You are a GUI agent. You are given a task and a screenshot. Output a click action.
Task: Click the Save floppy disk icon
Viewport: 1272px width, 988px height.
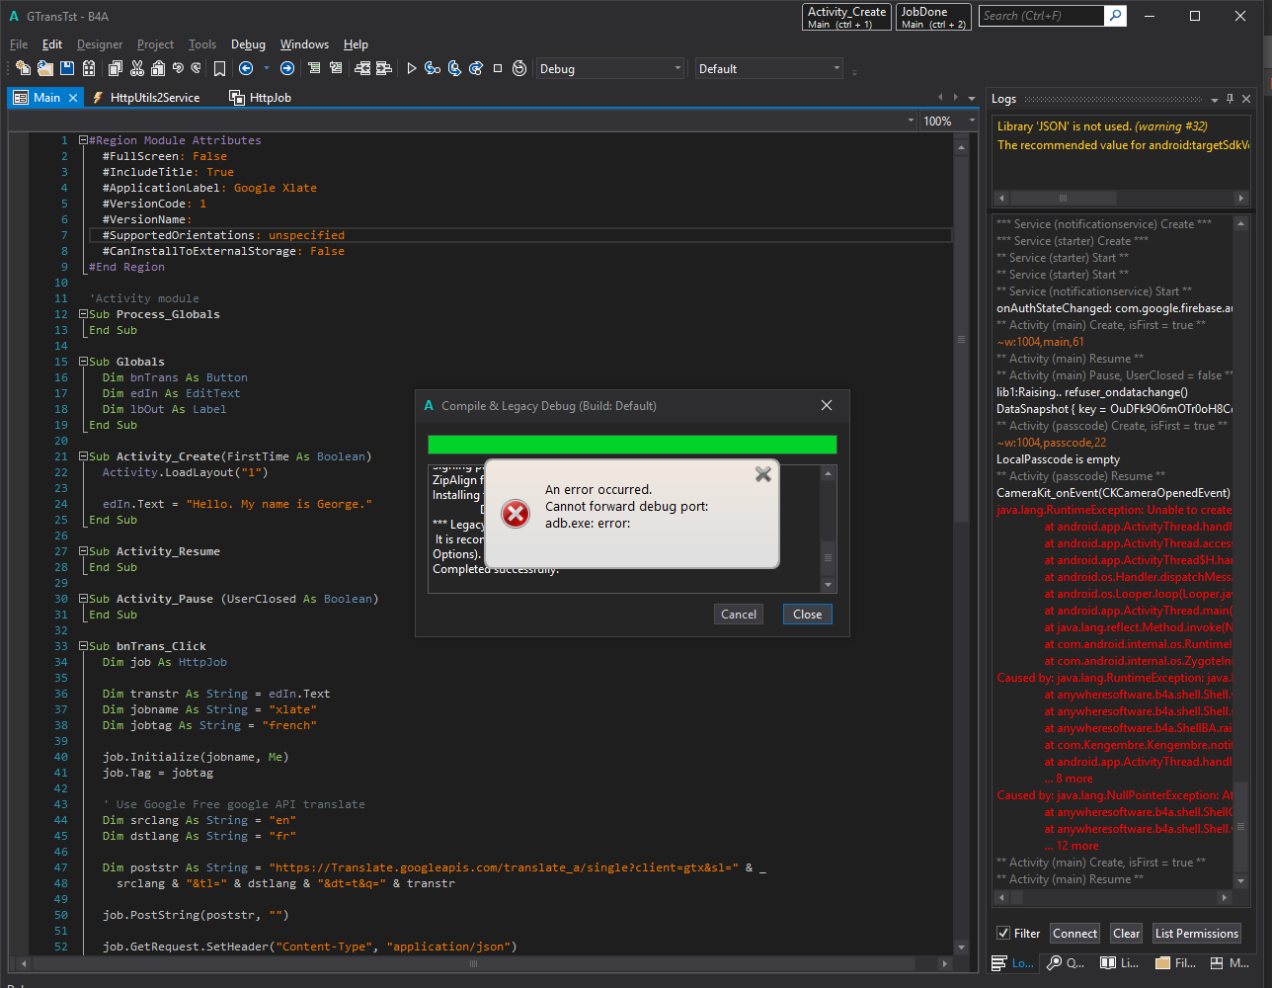pyautogui.click(x=67, y=68)
